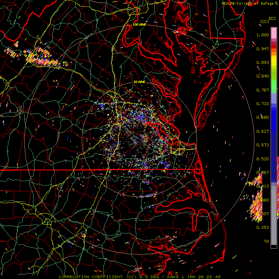Click the 0.253 legend value

pos(263,228)
